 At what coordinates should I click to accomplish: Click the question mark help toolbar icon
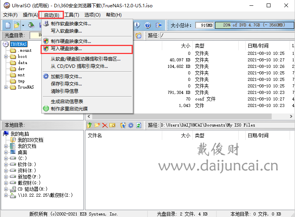(148, 25)
